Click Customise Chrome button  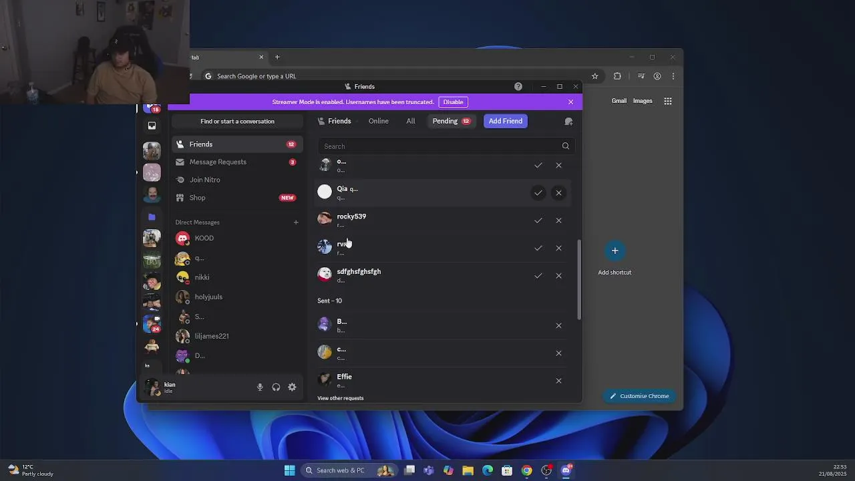[639, 396]
